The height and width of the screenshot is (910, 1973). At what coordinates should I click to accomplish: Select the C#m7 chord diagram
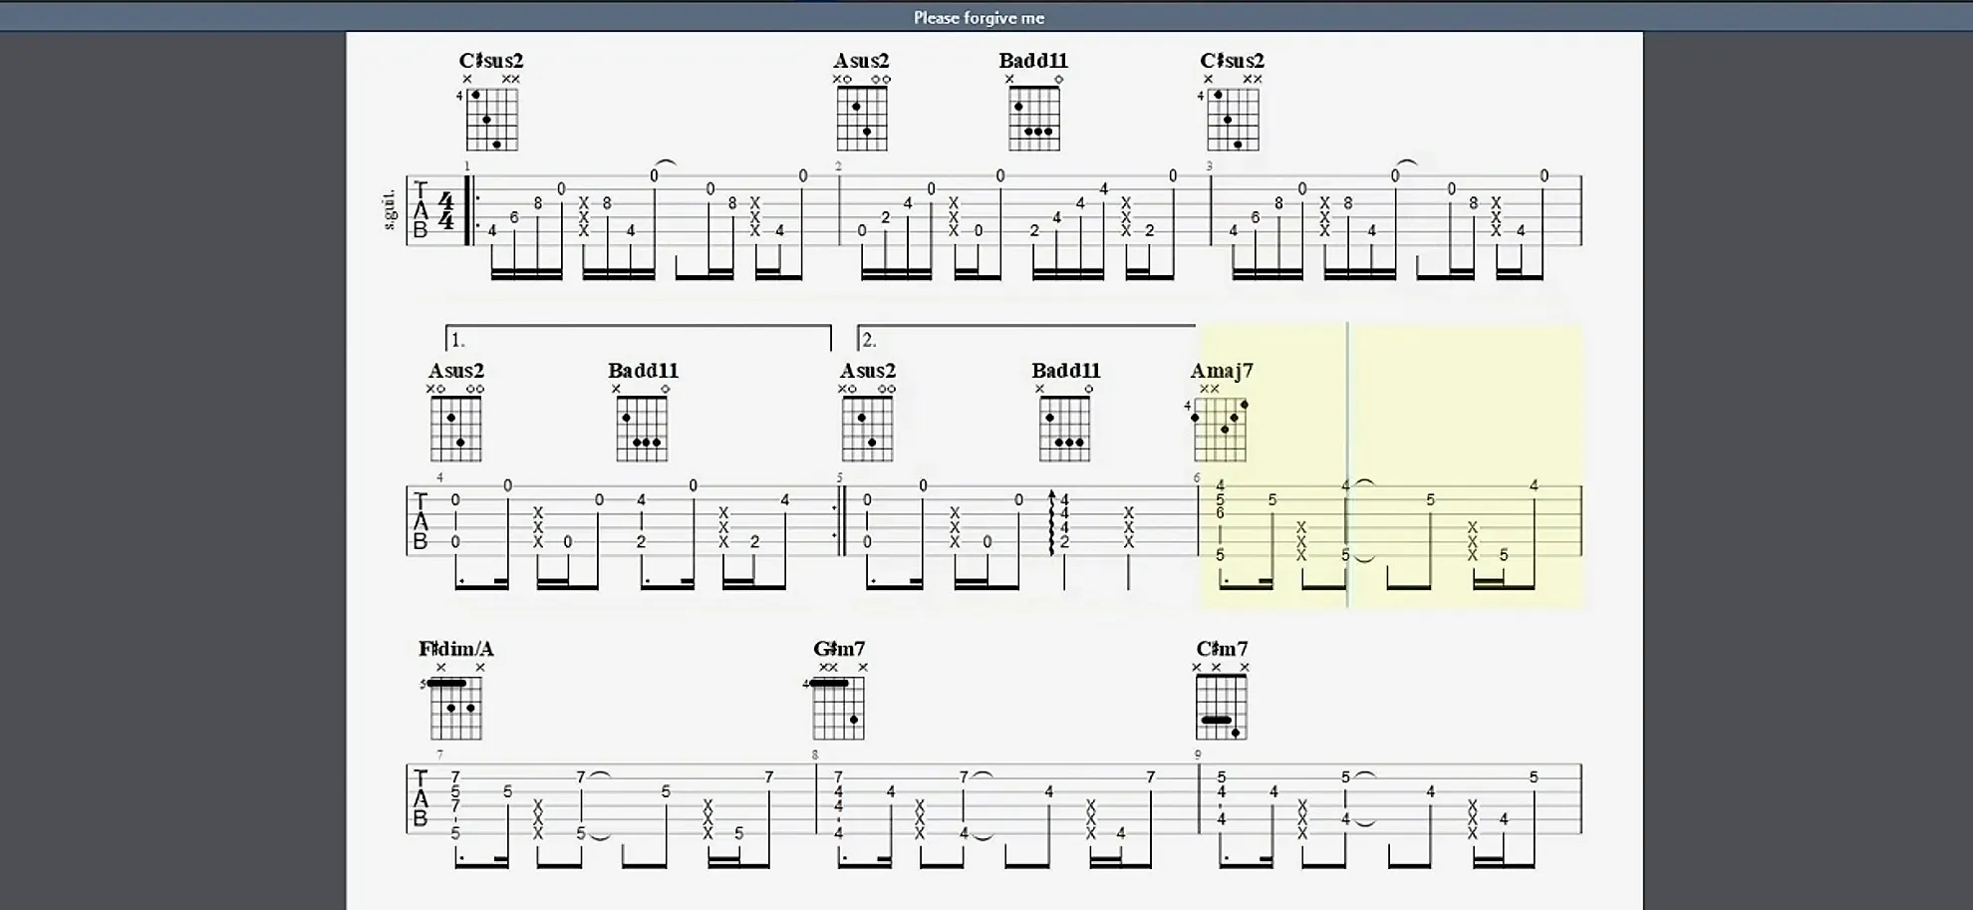point(1222,707)
